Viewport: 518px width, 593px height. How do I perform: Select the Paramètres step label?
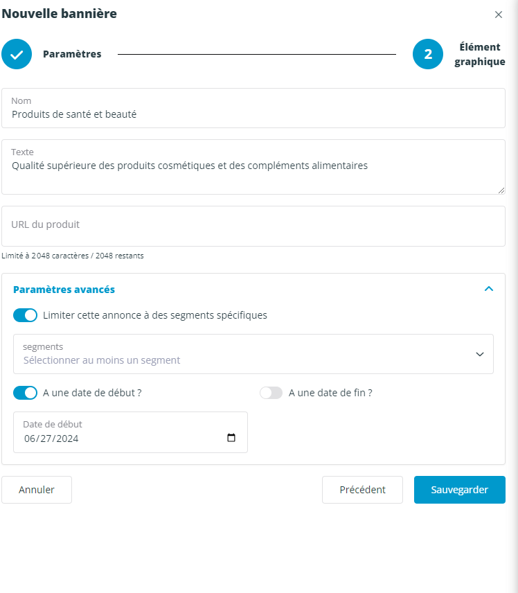(72, 54)
